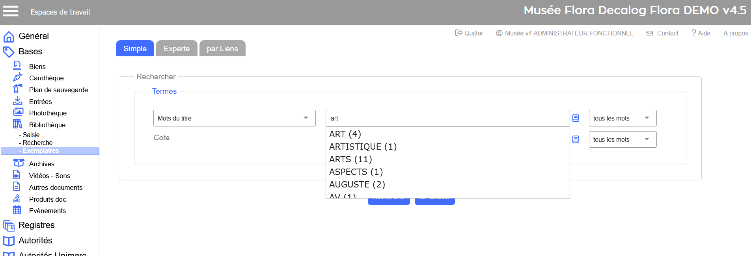Image resolution: width=751 pixels, height=256 pixels.
Task: Click the Biens sidebar icon
Action: coord(17,66)
